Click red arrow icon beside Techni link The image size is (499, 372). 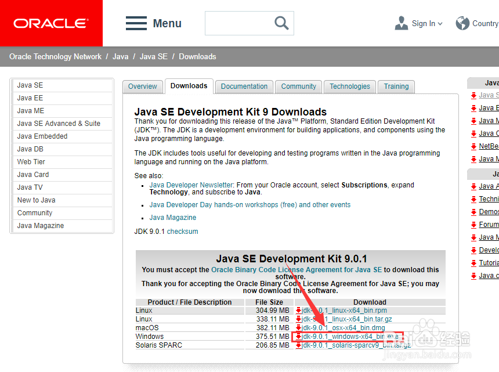click(473, 199)
